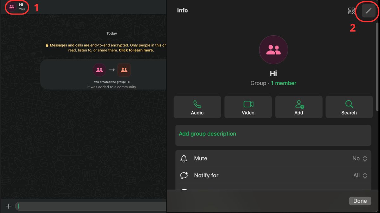Start a Video call with the group
Image resolution: width=380 pixels, height=213 pixels.
[x=248, y=107]
